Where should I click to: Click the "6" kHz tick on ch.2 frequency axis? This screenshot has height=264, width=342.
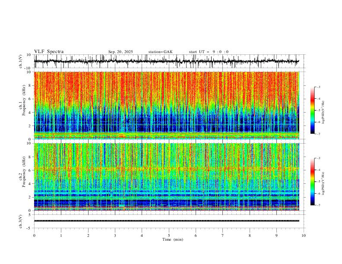[31, 170]
